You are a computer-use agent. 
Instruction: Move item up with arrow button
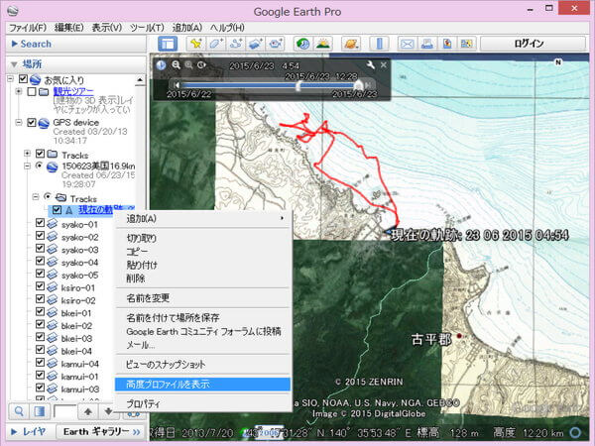[88, 411]
